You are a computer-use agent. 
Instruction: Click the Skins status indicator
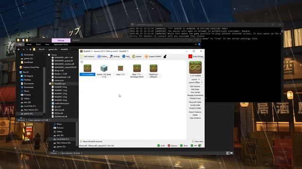click(184, 146)
